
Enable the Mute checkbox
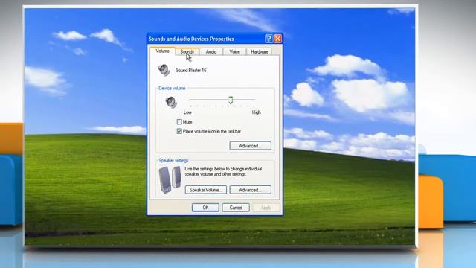coord(179,122)
